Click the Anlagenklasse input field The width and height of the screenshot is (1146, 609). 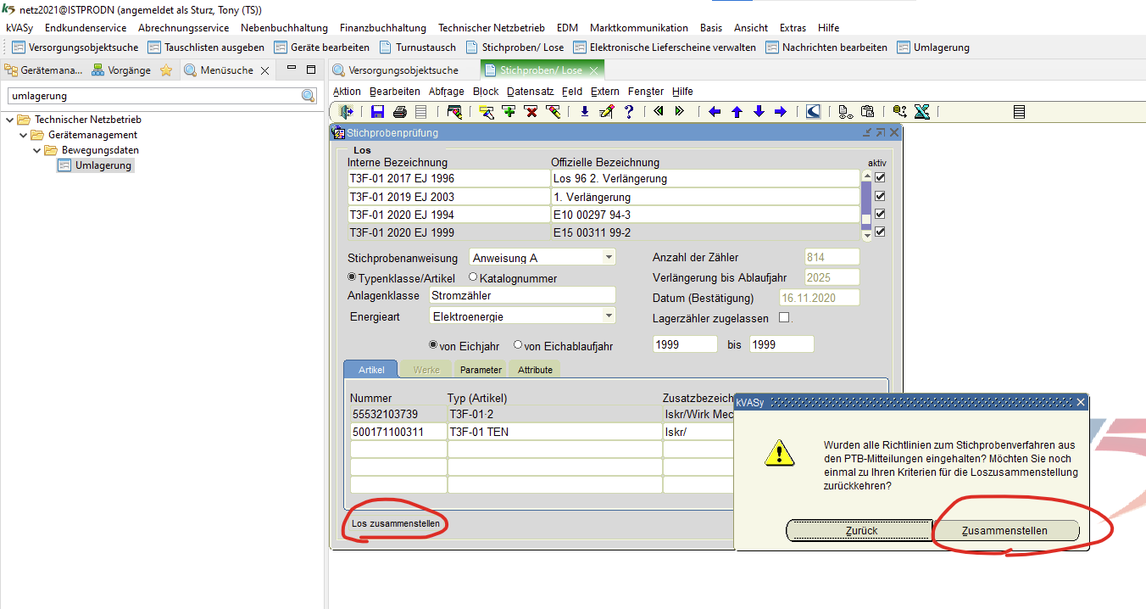pyautogui.click(x=521, y=295)
